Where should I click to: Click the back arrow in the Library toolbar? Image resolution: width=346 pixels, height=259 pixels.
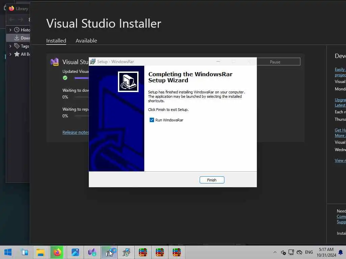click(12, 20)
